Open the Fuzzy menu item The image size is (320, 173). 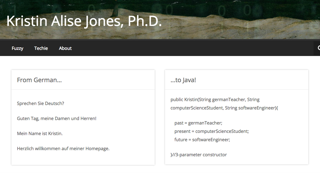tap(17, 48)
